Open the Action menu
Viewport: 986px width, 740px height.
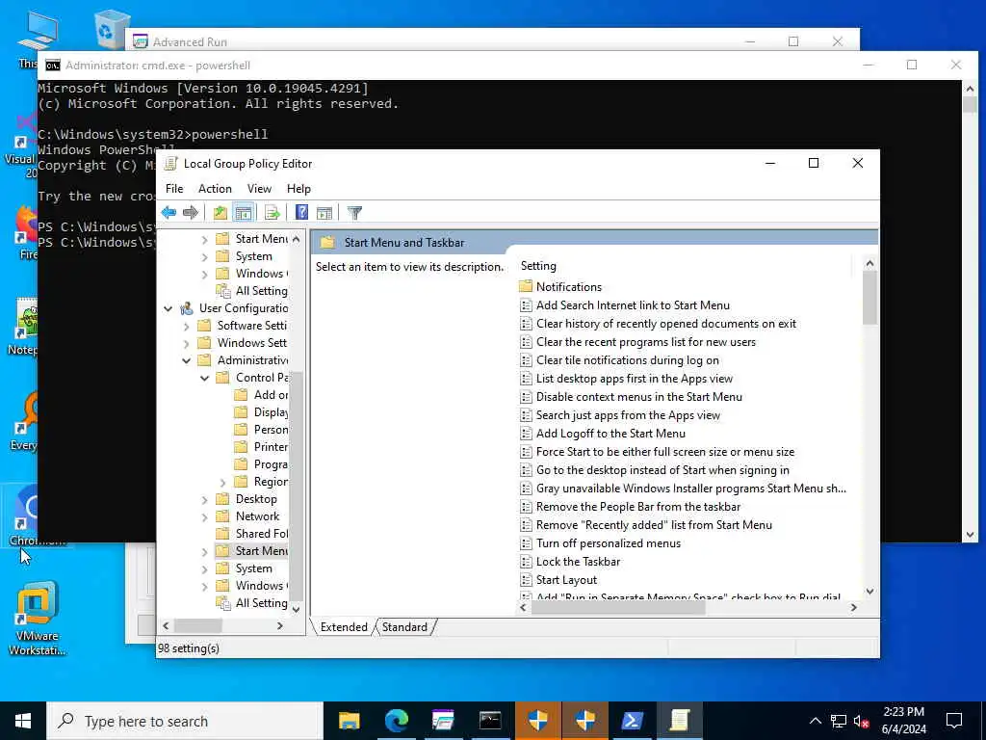[x=215, y=189]
